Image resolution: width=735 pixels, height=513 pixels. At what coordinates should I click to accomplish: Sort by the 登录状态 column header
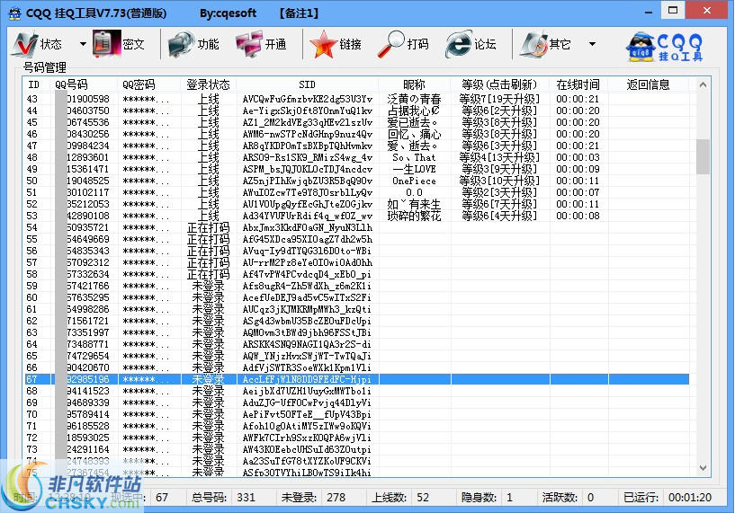point(208,84)
